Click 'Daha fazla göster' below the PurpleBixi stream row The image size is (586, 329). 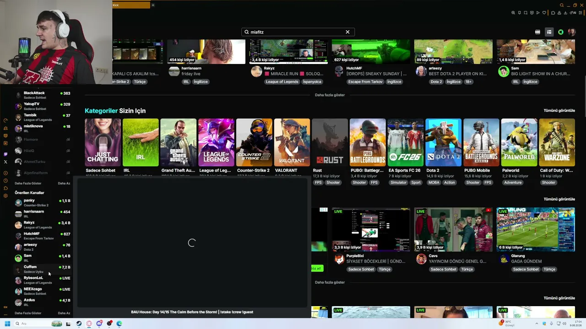click(330, 282)
